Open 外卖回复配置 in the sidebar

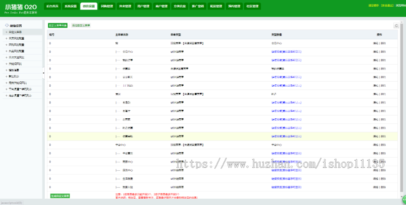coord(23,51)
